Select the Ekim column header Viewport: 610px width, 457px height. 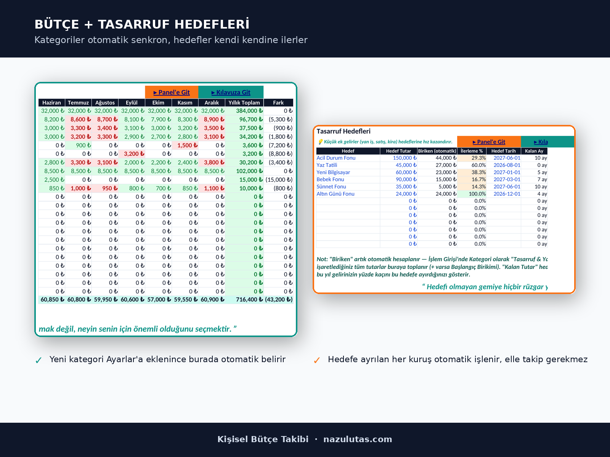click(158, 102)
